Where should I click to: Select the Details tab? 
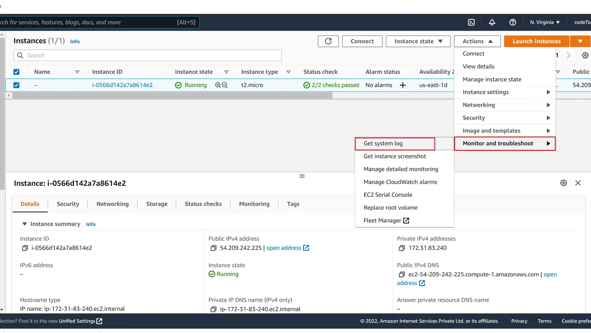coord(30,204)
